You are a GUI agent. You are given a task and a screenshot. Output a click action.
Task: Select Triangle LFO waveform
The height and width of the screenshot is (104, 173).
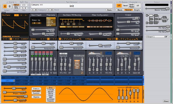[x=51, y=90]
